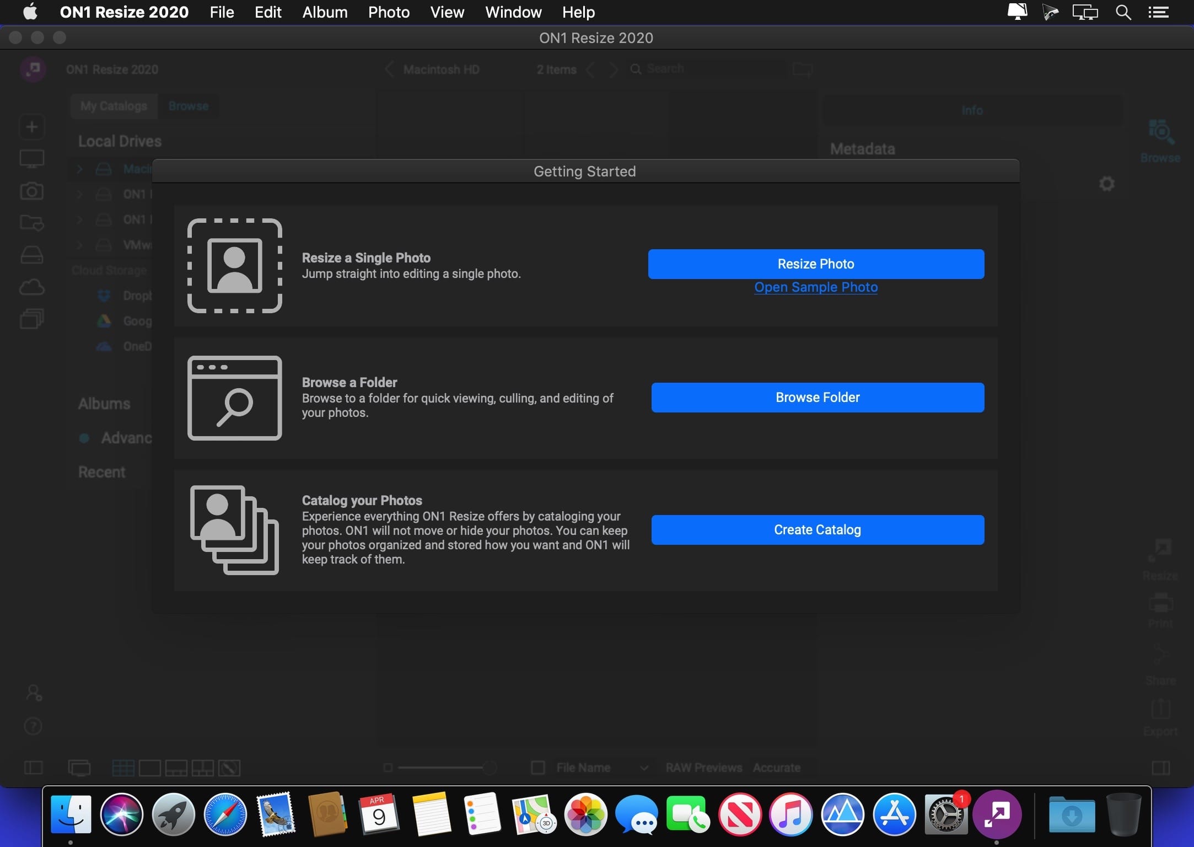Image resolution: width=1194 pixels, height=847 pixels.
Task: Go back with the Macintosh HD back arrow
Action: (x=390, y=69)
